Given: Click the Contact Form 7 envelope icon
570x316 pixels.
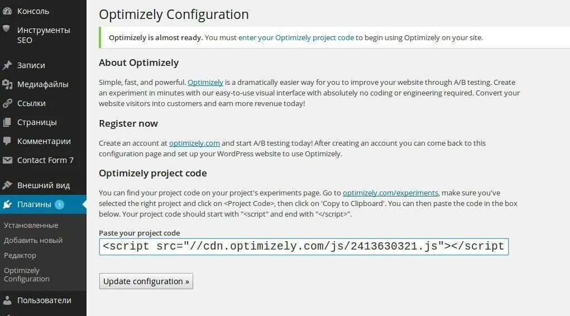Looking at the screenshot, I should click(7, 160).
